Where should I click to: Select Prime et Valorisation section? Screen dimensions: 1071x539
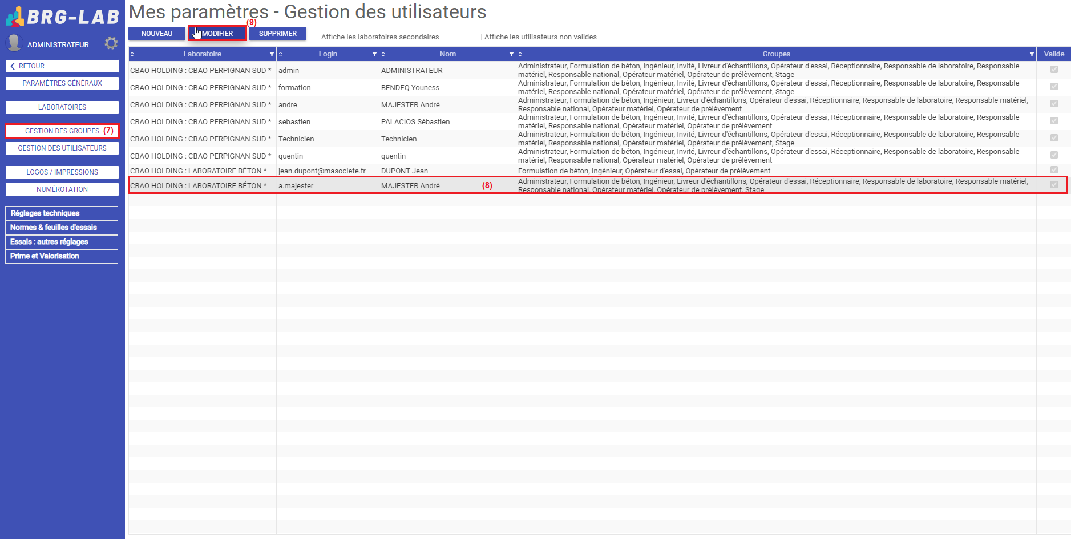62,256
